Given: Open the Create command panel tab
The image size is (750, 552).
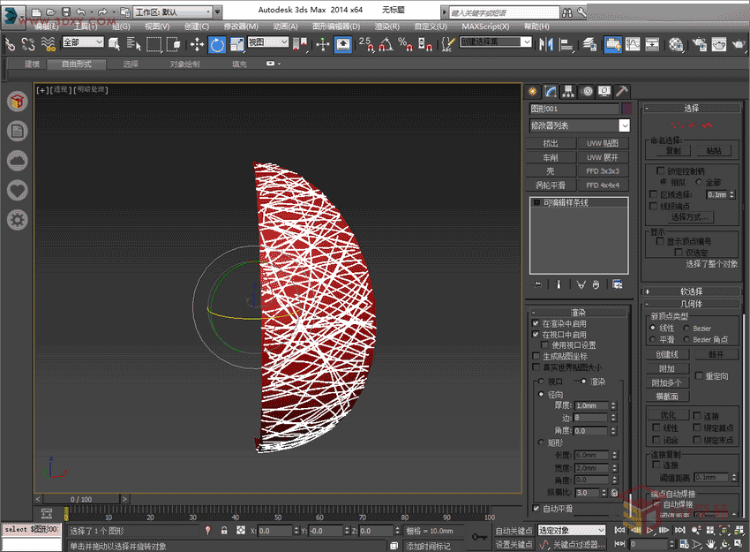Looking at the screenshot, I should [x=533, y=91].
